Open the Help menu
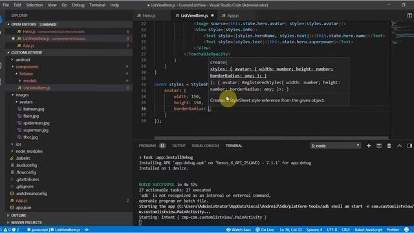The width and height of the screenshot is (414, 233). (114, 5)
